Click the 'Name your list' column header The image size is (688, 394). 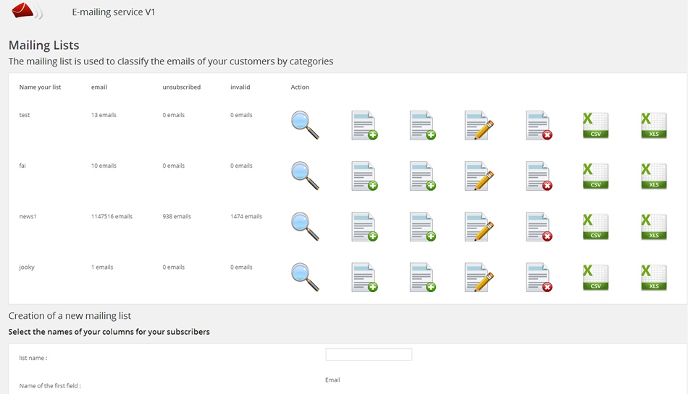(x=40, y=87)
